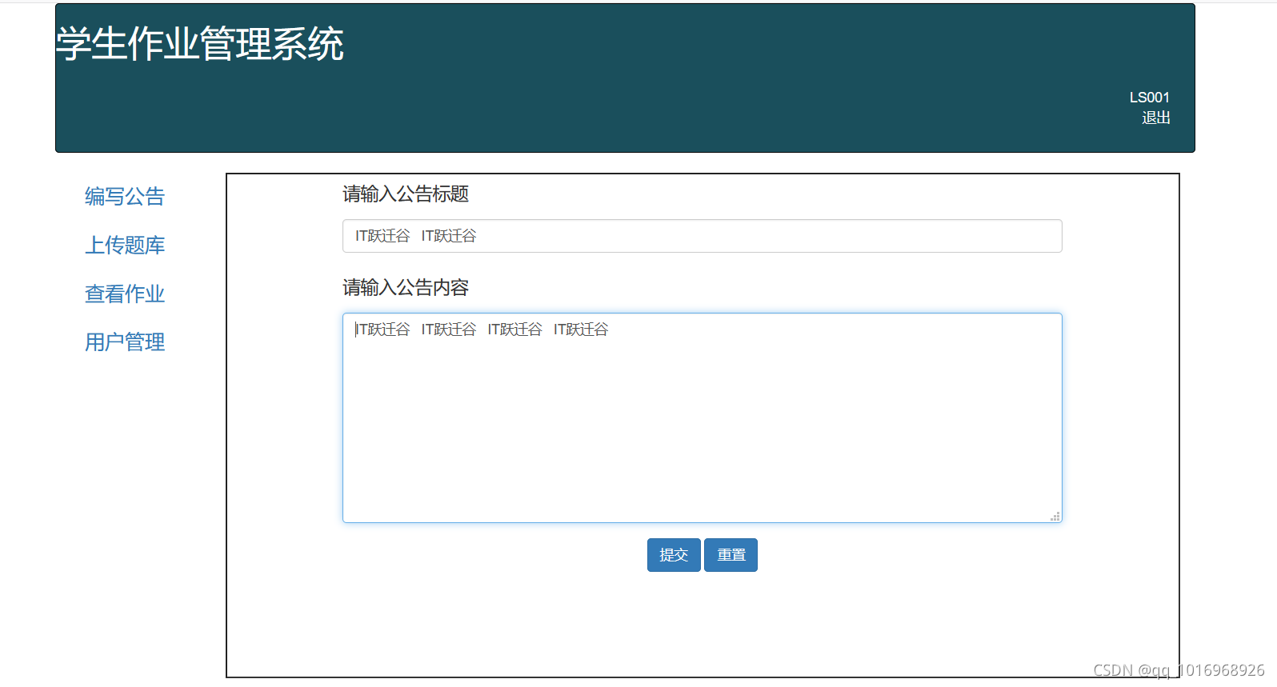This screenshot has width=1277, height=687.
Task: Click the 请输入公告标题 label
Action: coord(406,194)
